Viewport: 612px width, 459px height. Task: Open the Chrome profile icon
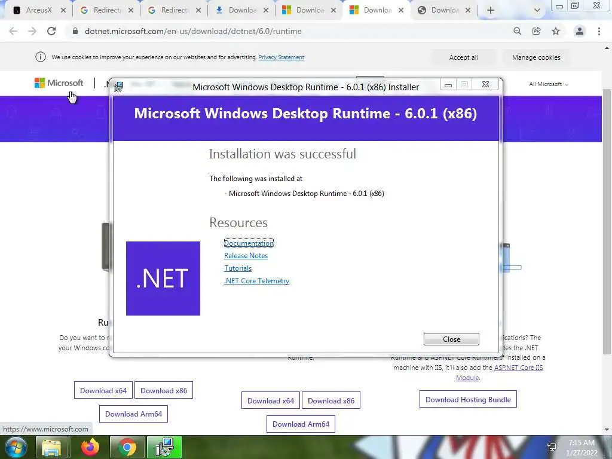click(580, 31)
